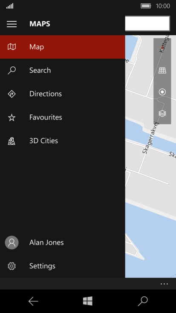The width and height of the screenshot is (176, 313).
Task: Expand the three-dots more options
Action: 164,284
